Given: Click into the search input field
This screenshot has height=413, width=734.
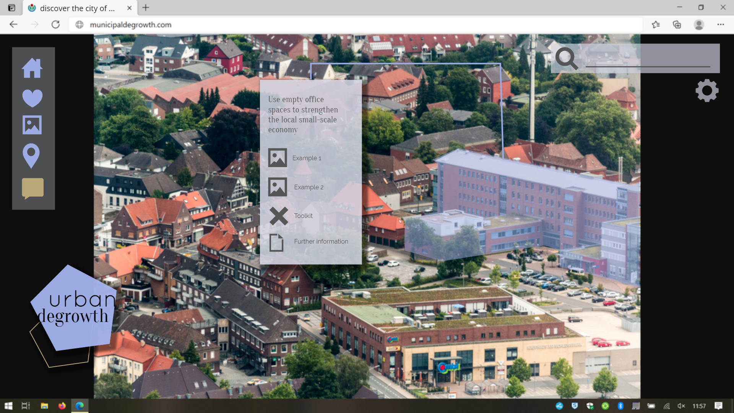Looking at the screenshot, I should click(x=648, y=59).
